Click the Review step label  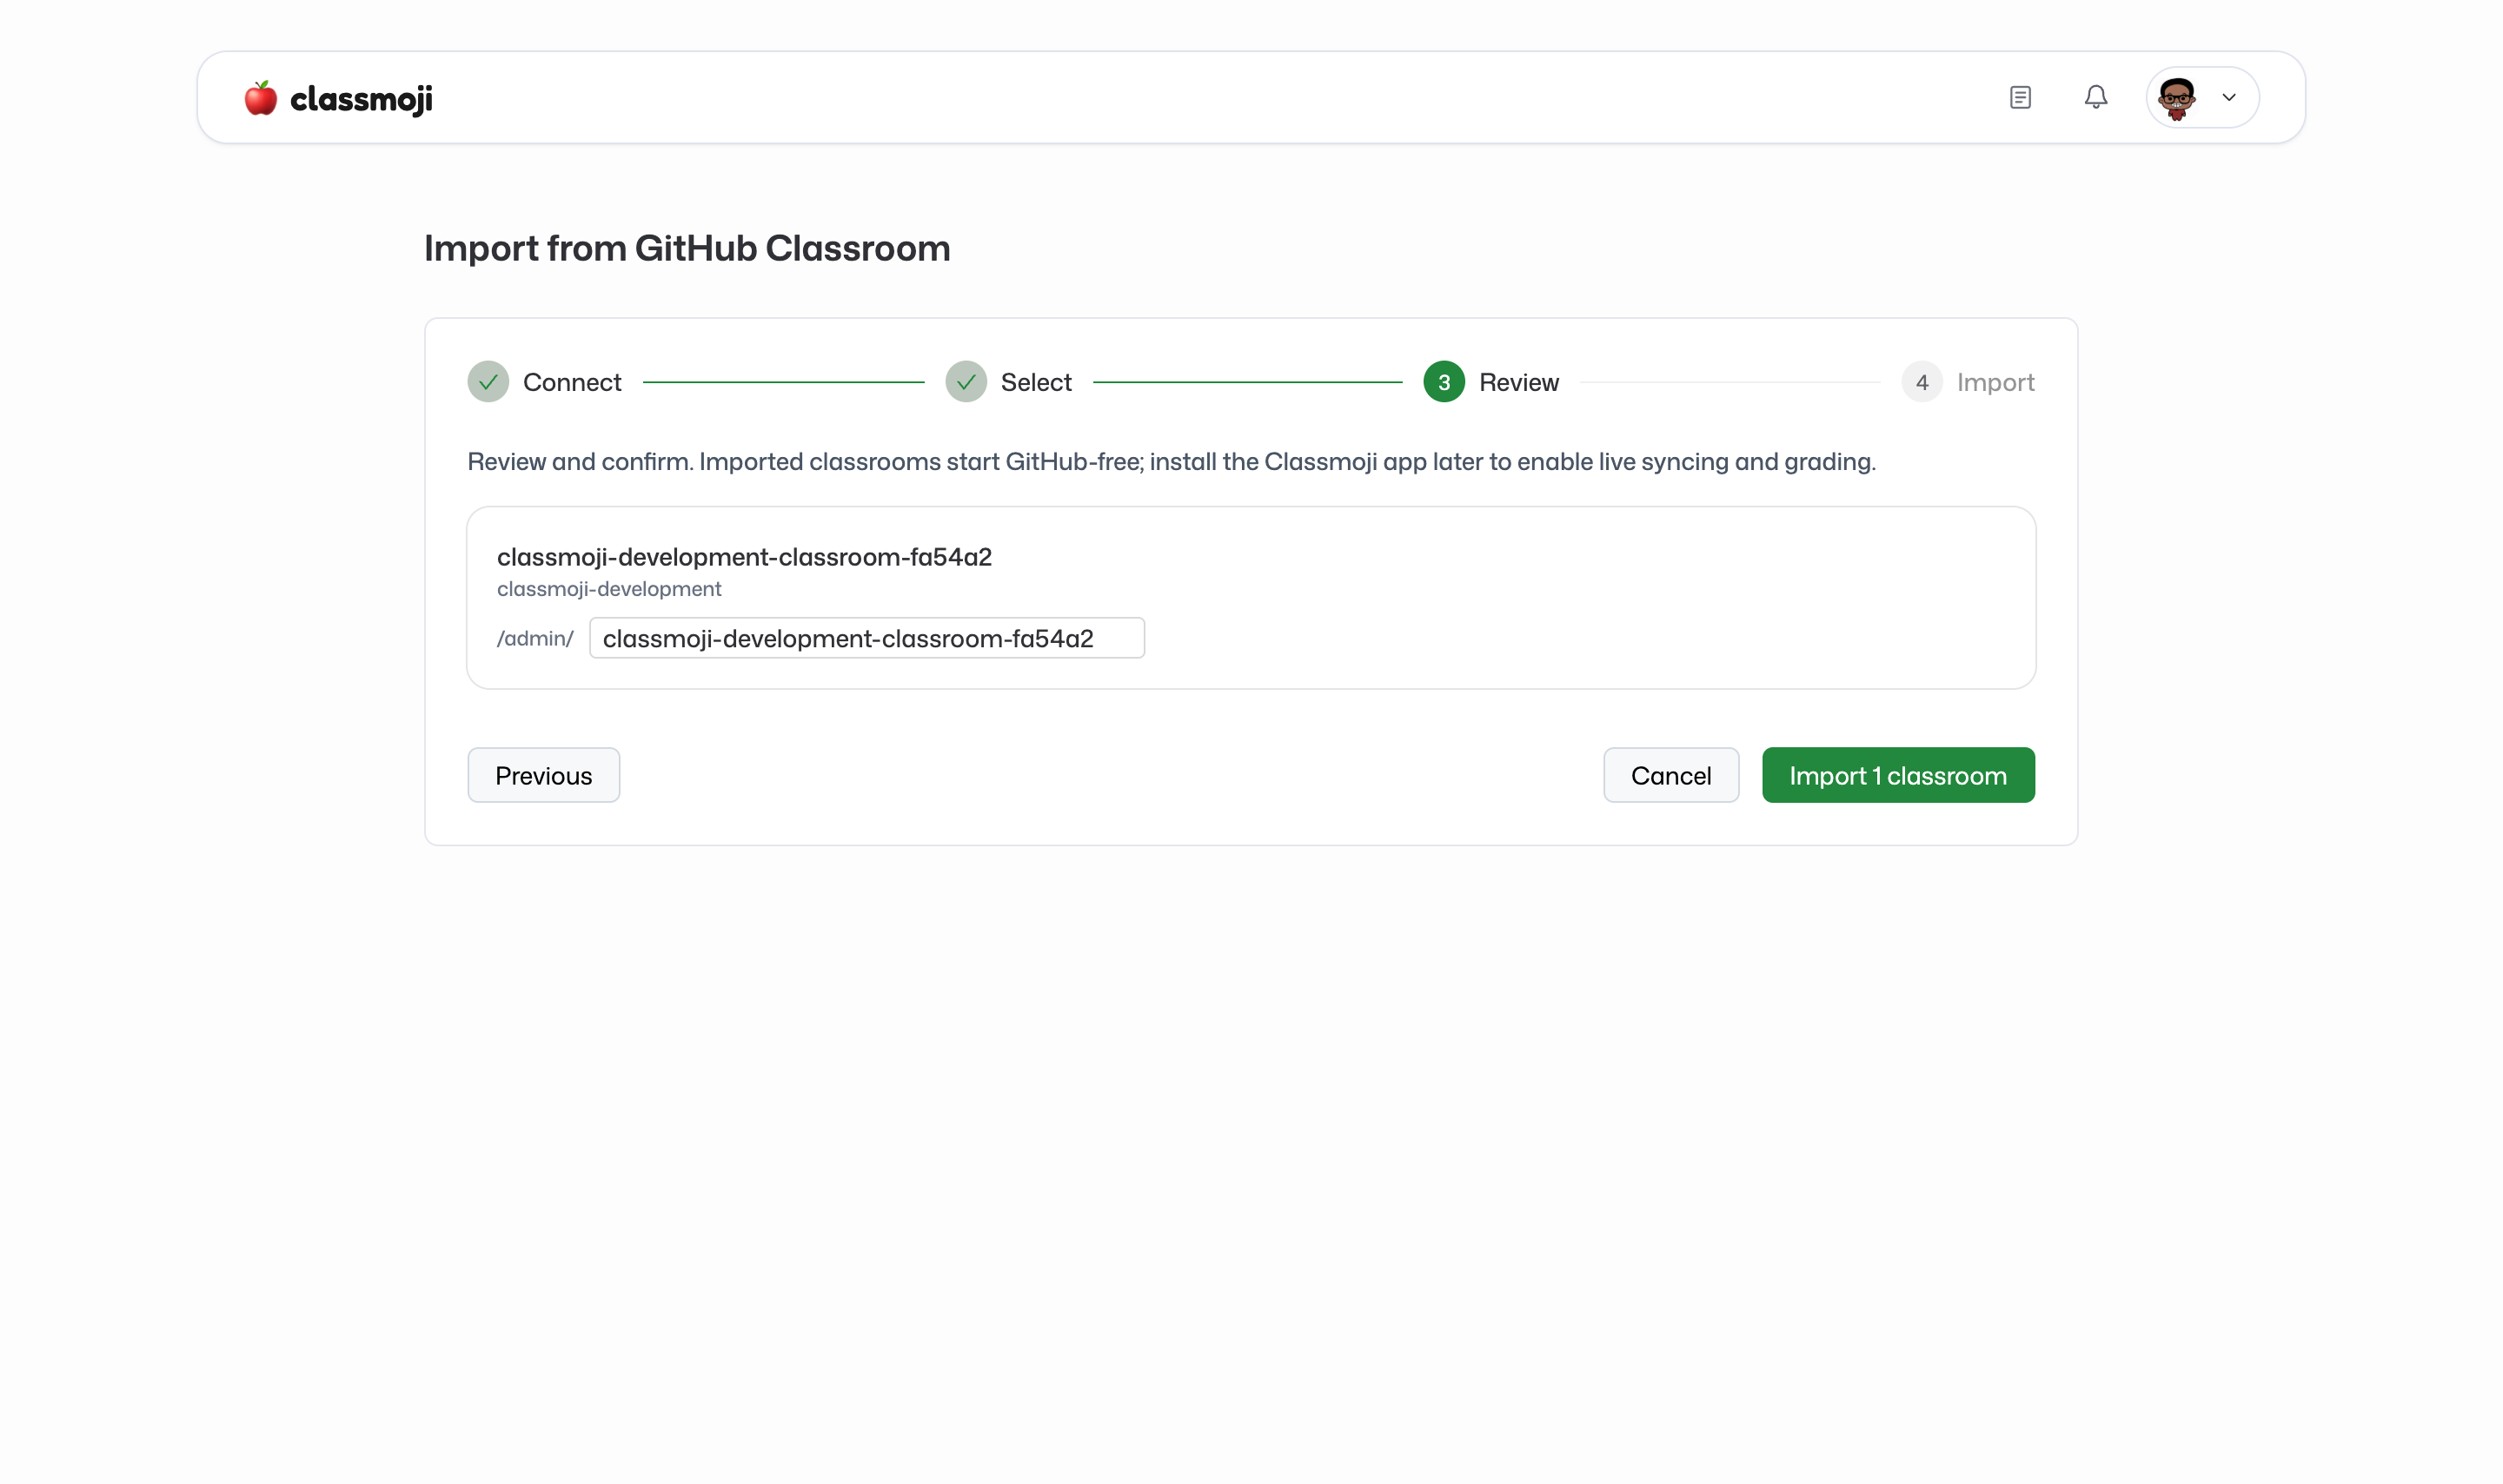1519,382
